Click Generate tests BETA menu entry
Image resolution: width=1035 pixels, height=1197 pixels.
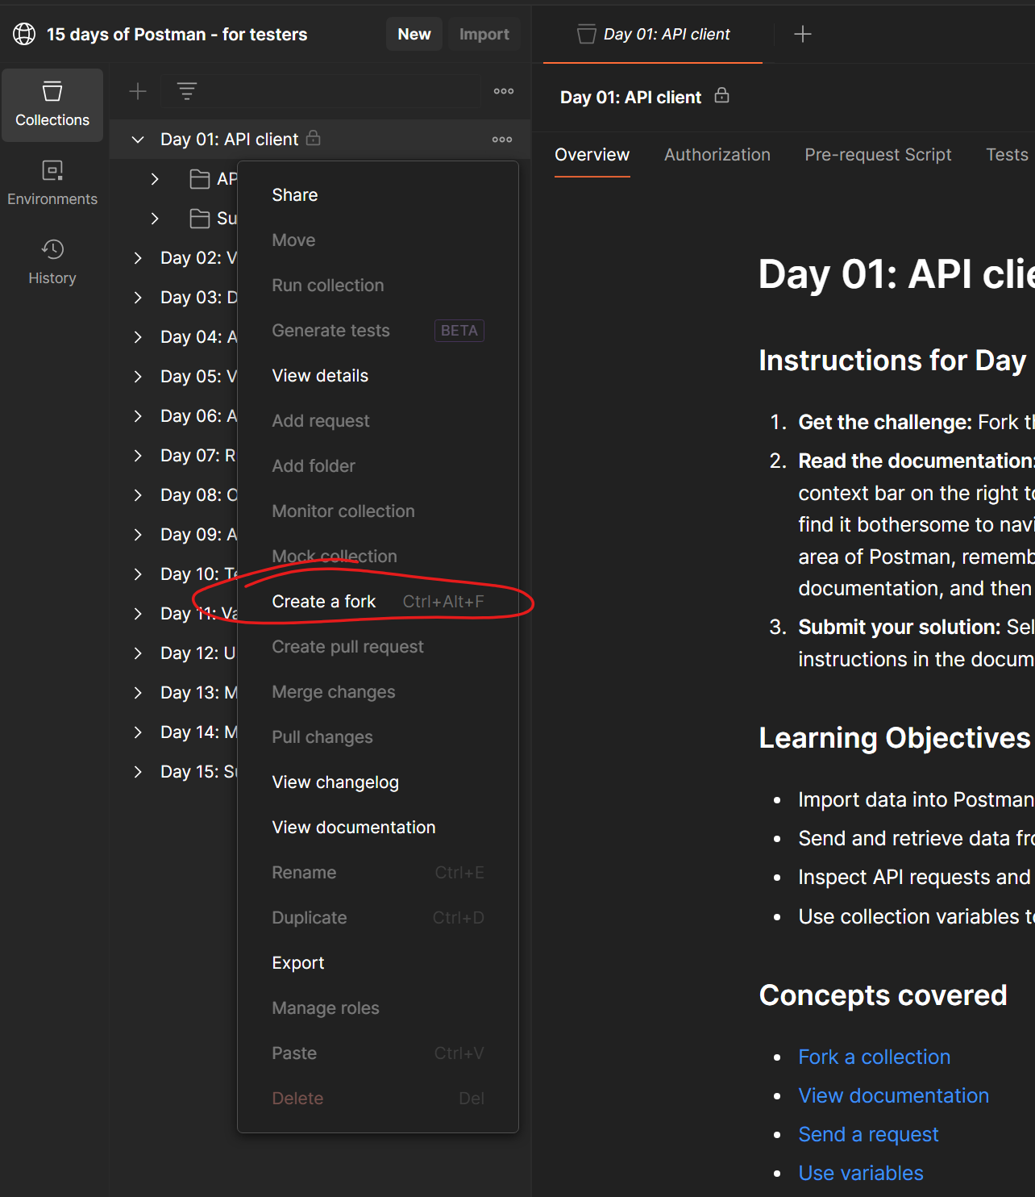[378, 331]
